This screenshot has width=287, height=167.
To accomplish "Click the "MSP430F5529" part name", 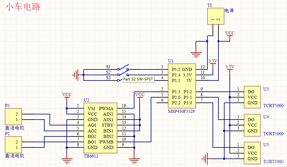I will pos(181,111).
